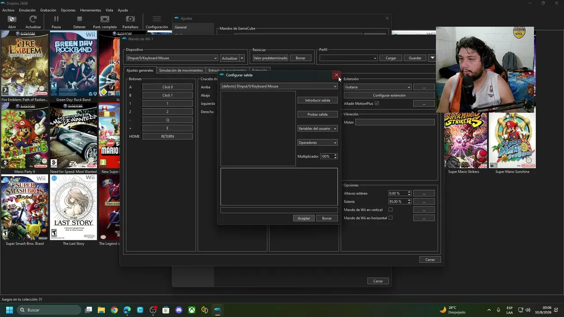The image size is (564, 317).
Task: Launch Google Chrome from the taskbar
Action: 114,310
